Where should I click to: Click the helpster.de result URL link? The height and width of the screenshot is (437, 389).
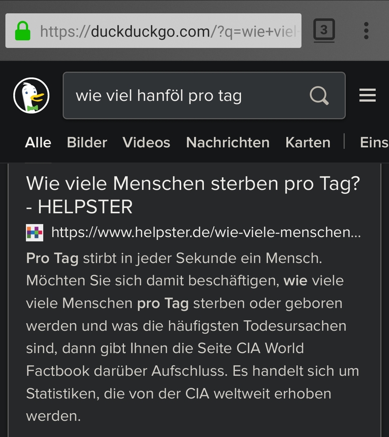[206, 232]
